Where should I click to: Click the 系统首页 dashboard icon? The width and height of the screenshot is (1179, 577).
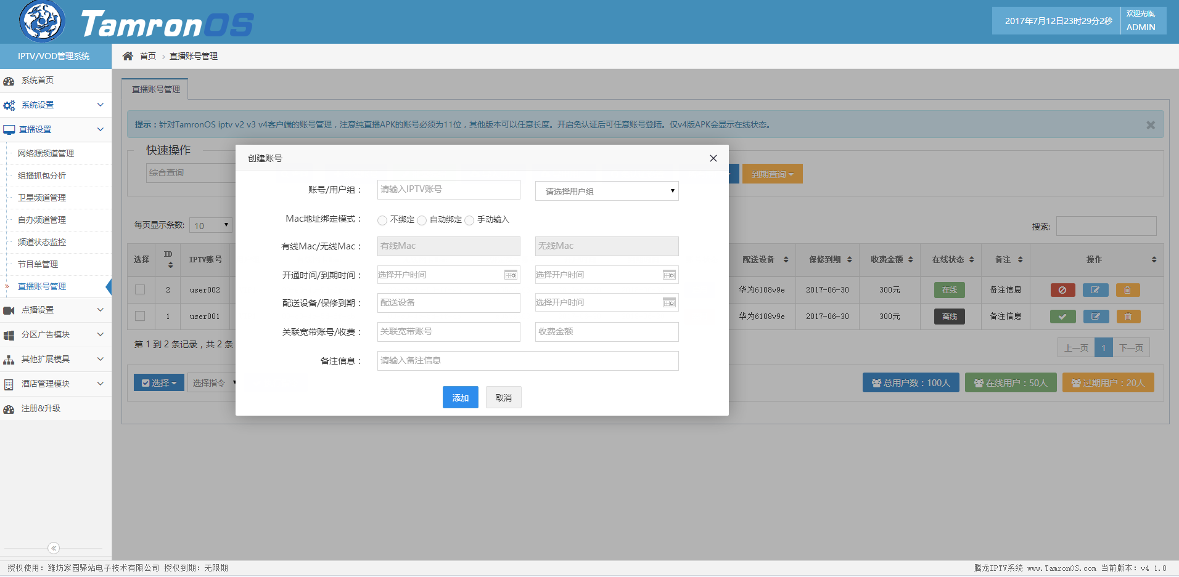click(x=9, y=81)
